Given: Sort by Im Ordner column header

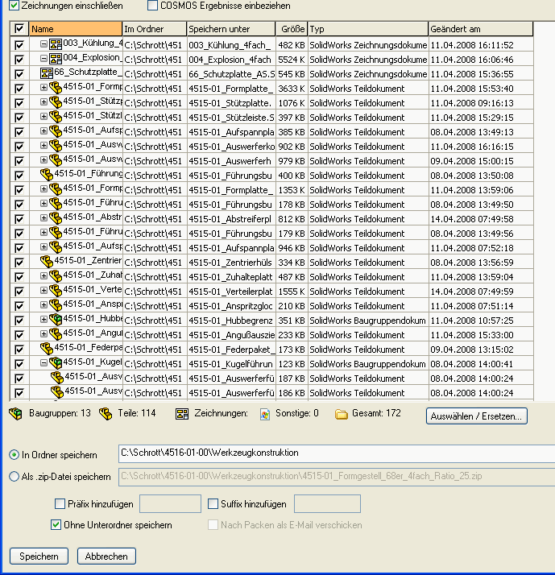Looking at the screenshot, I should pos(155,29).
